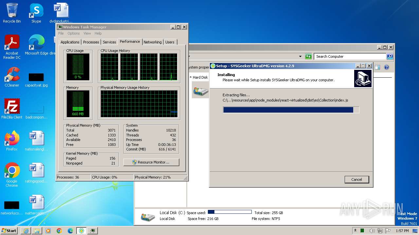Click the Memory usage gauge
The width and height of the screenshot is (419, 235).
click(78, 104)
